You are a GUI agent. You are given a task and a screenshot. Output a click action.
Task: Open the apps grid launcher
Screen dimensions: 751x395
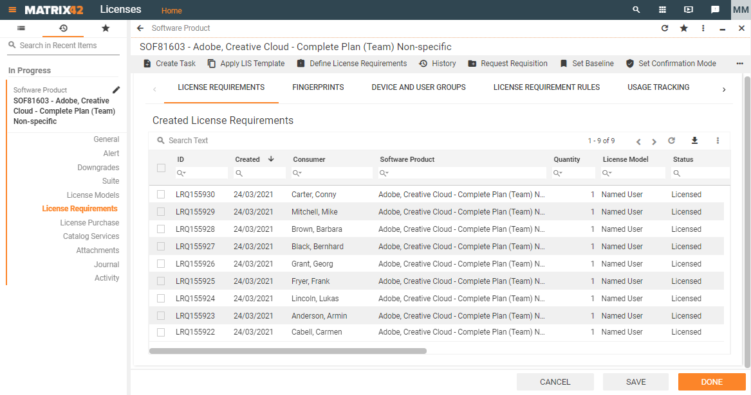(x=662, y=10)
